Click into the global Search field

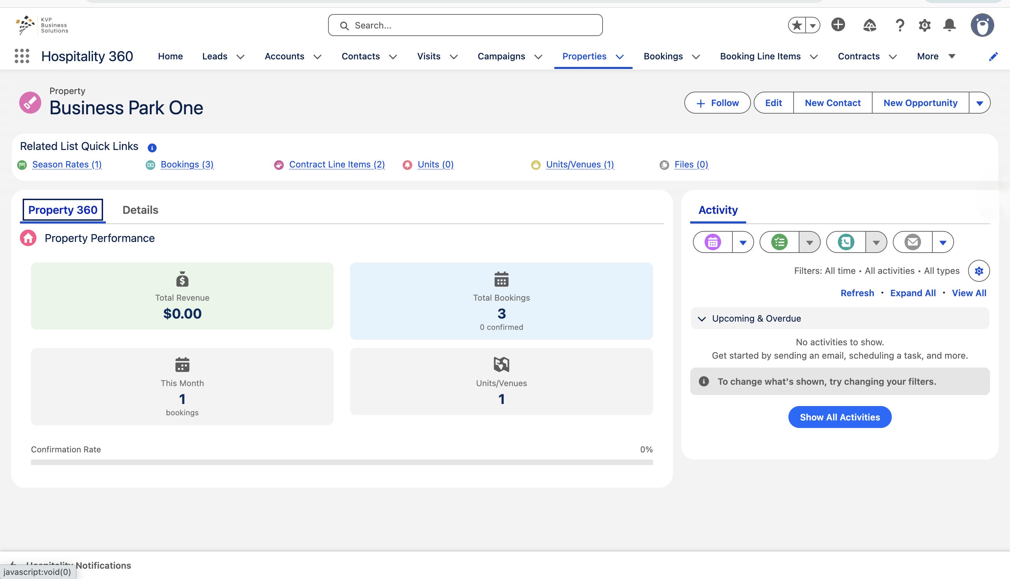(x=465, y=25)
